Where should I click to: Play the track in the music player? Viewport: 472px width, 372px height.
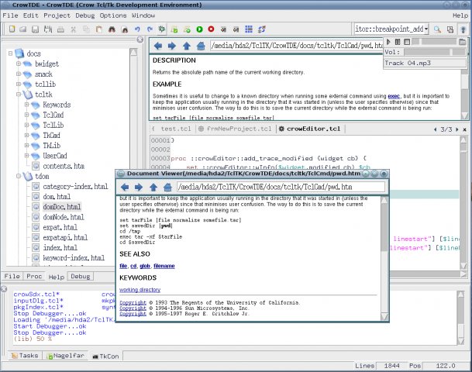point(388,42)
